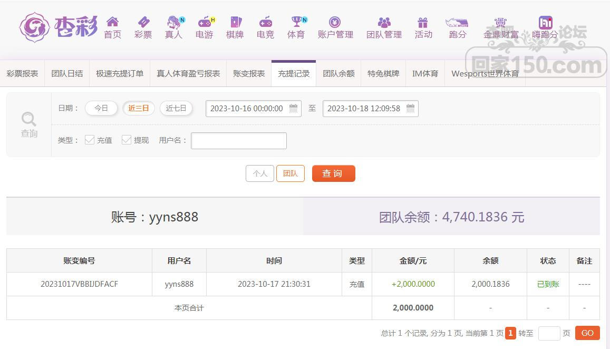Open the 棋牌 cards icon
The width and height of the screenshot is (610, 349).
pyautogui.click(x=235, y=22)
